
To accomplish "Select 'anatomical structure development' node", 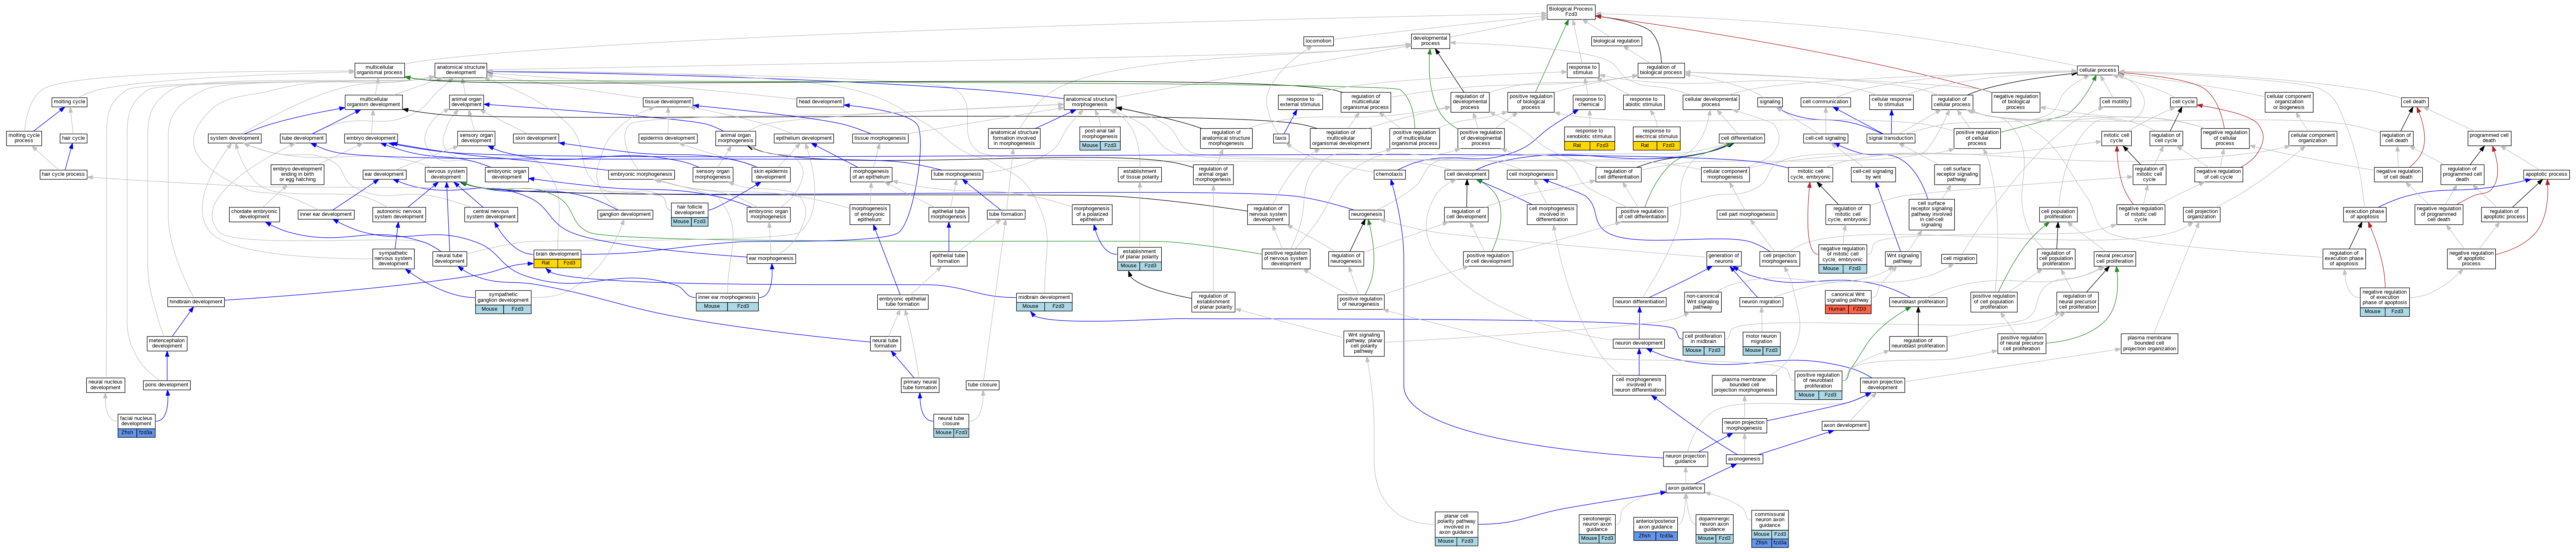I will 461,70.
